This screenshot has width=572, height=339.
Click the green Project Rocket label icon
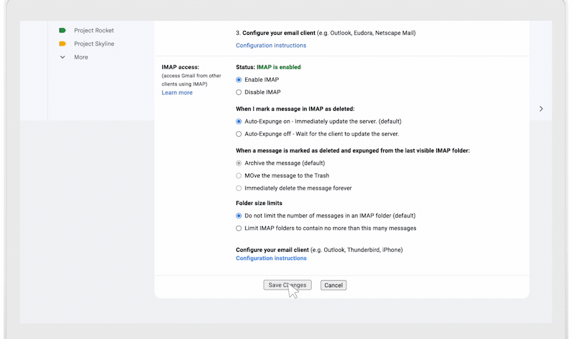coord(63,30)
